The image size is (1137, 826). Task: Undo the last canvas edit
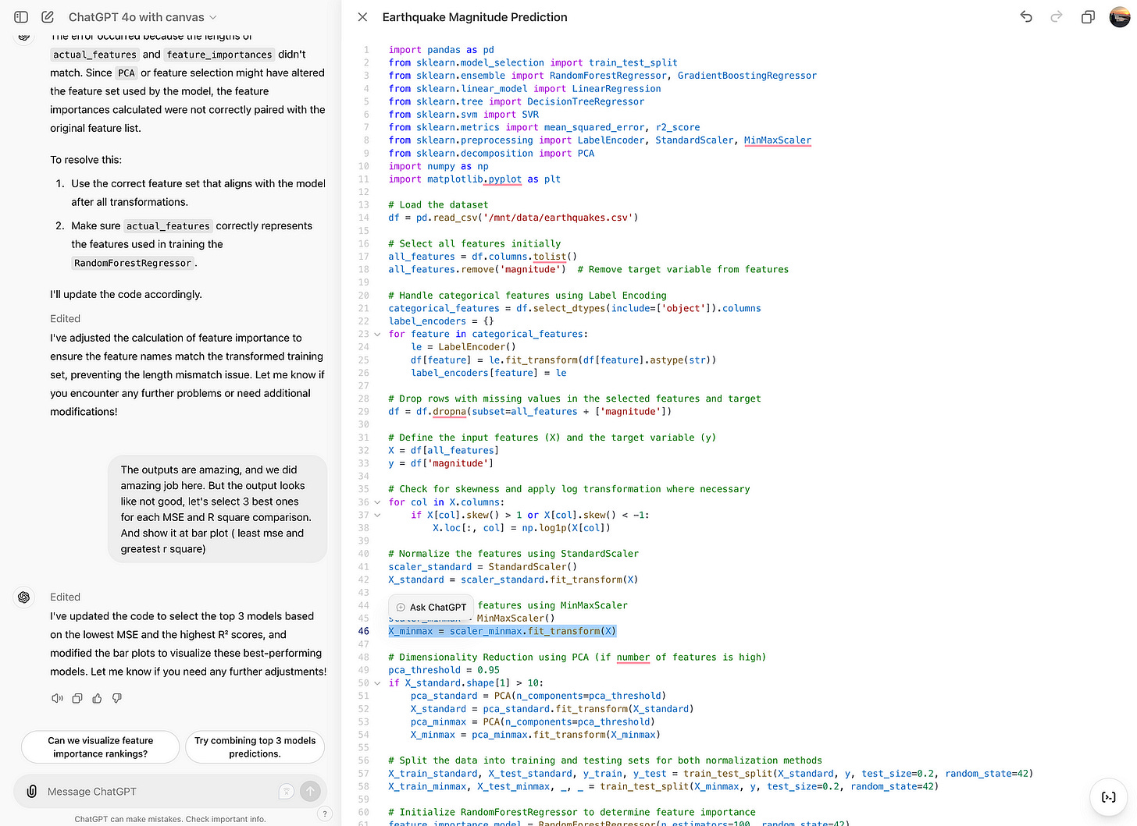click(1026, 17)
